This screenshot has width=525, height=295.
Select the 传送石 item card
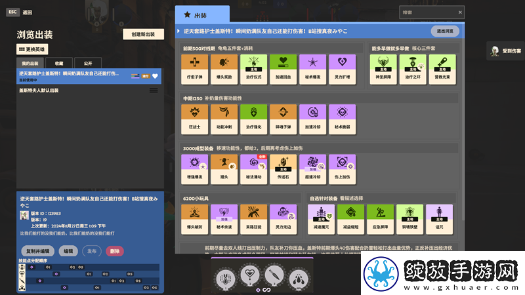click(283, 169)
